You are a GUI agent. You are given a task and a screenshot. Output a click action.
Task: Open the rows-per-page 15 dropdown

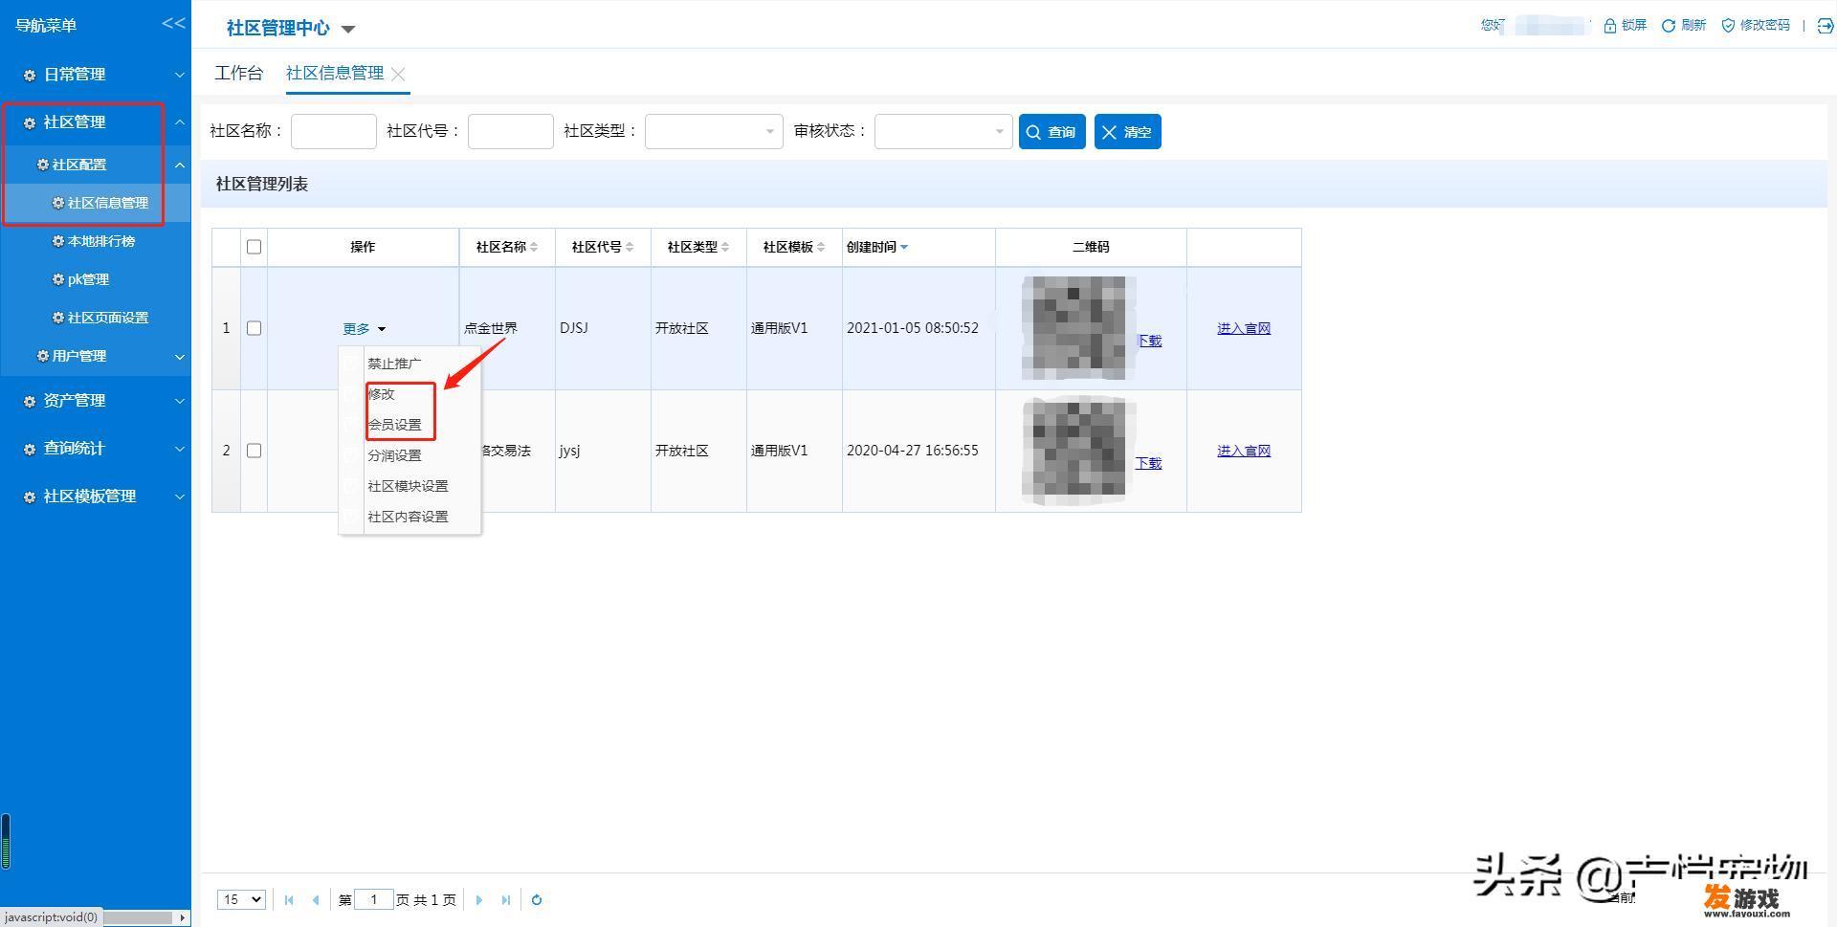241,899
